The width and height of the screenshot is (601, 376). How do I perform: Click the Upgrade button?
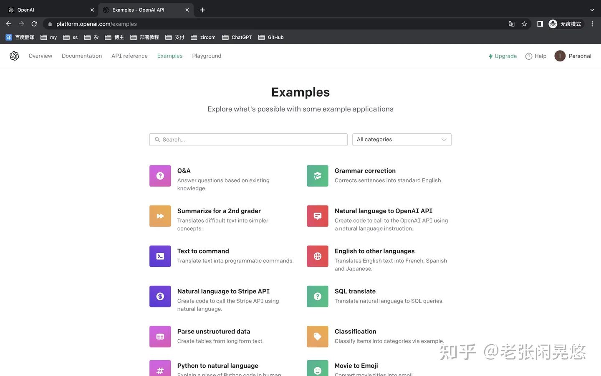click(503, 56)
